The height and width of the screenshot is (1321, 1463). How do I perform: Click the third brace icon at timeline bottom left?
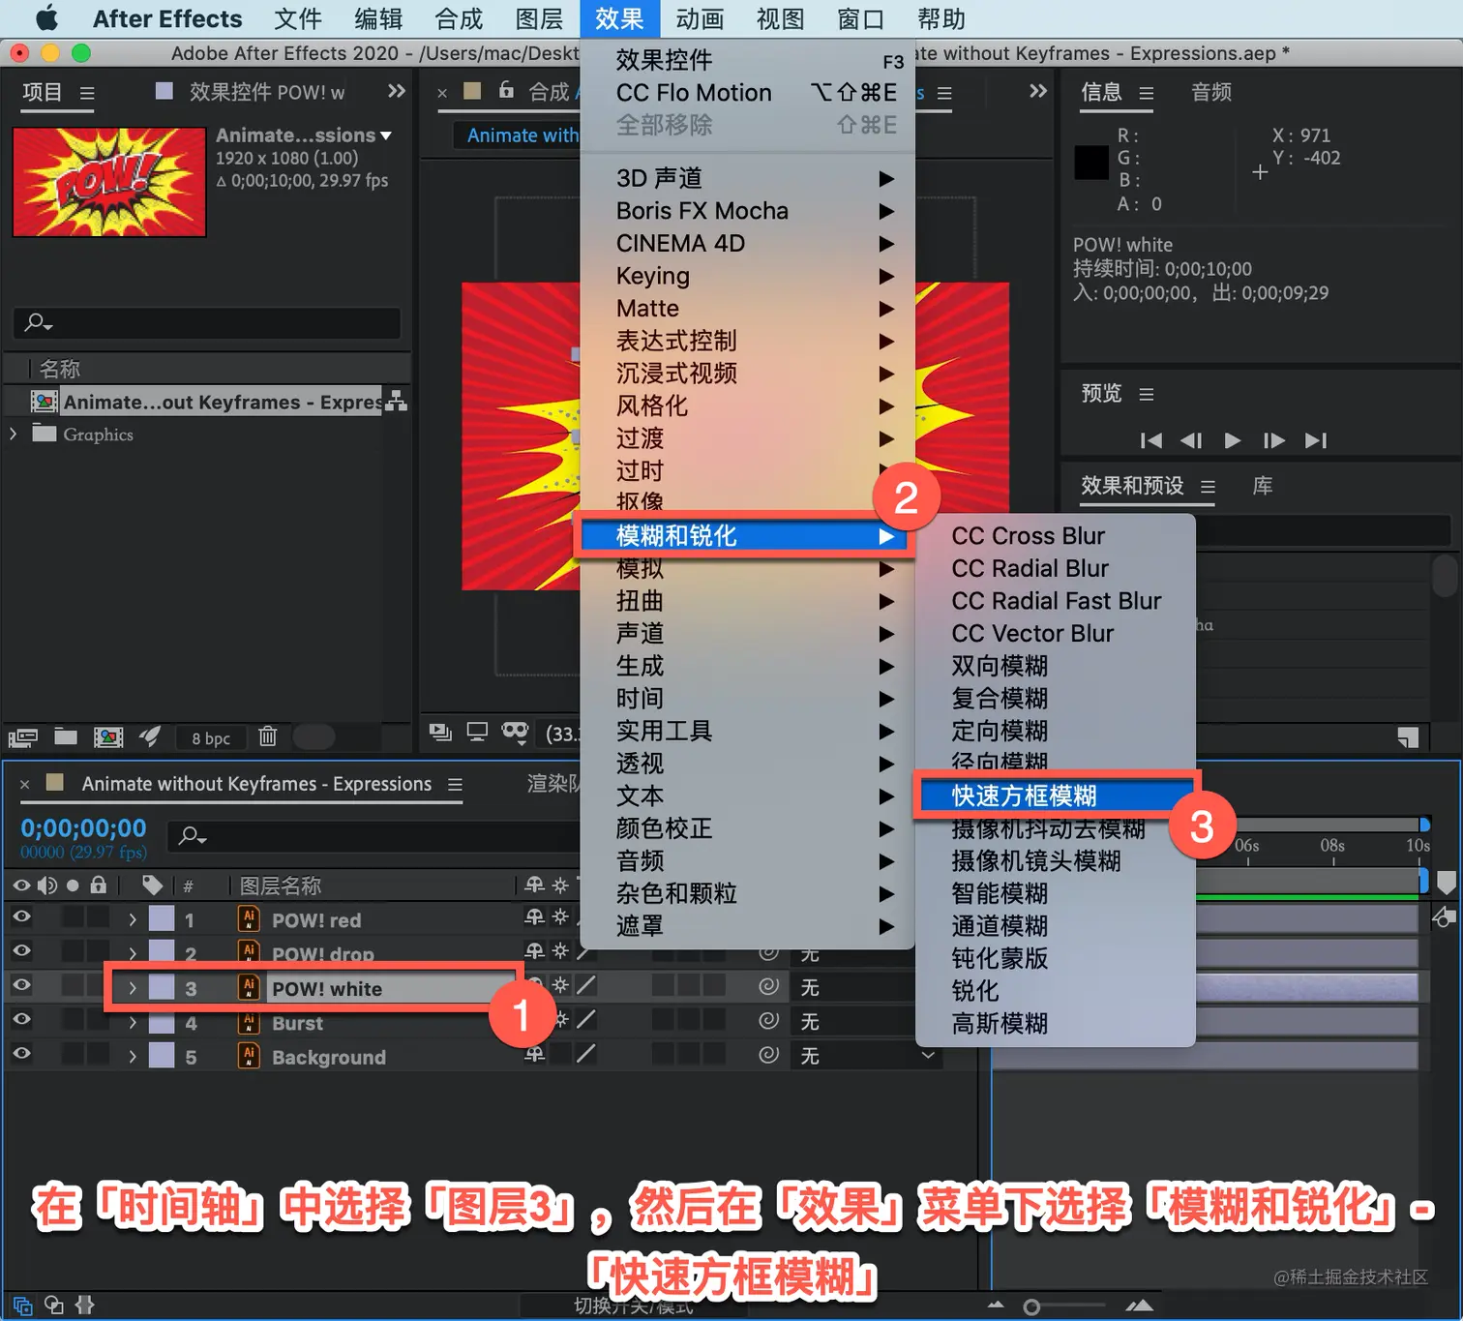tap(85, 1306)
